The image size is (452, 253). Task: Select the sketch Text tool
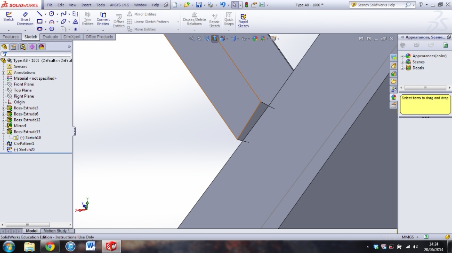coord(75,22)
